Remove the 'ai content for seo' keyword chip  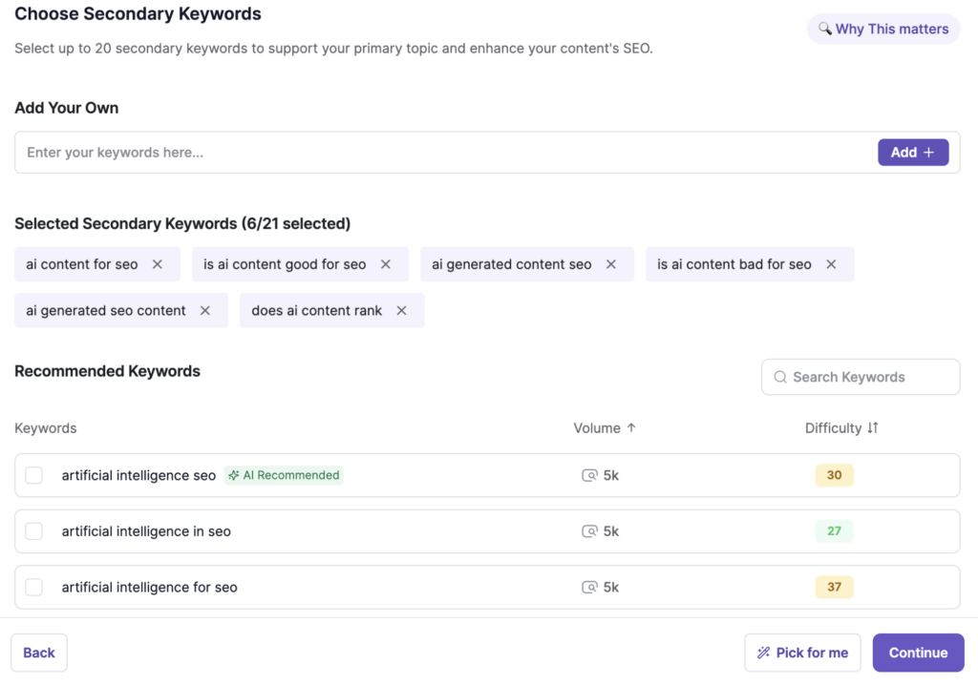(x=158, y=264)
